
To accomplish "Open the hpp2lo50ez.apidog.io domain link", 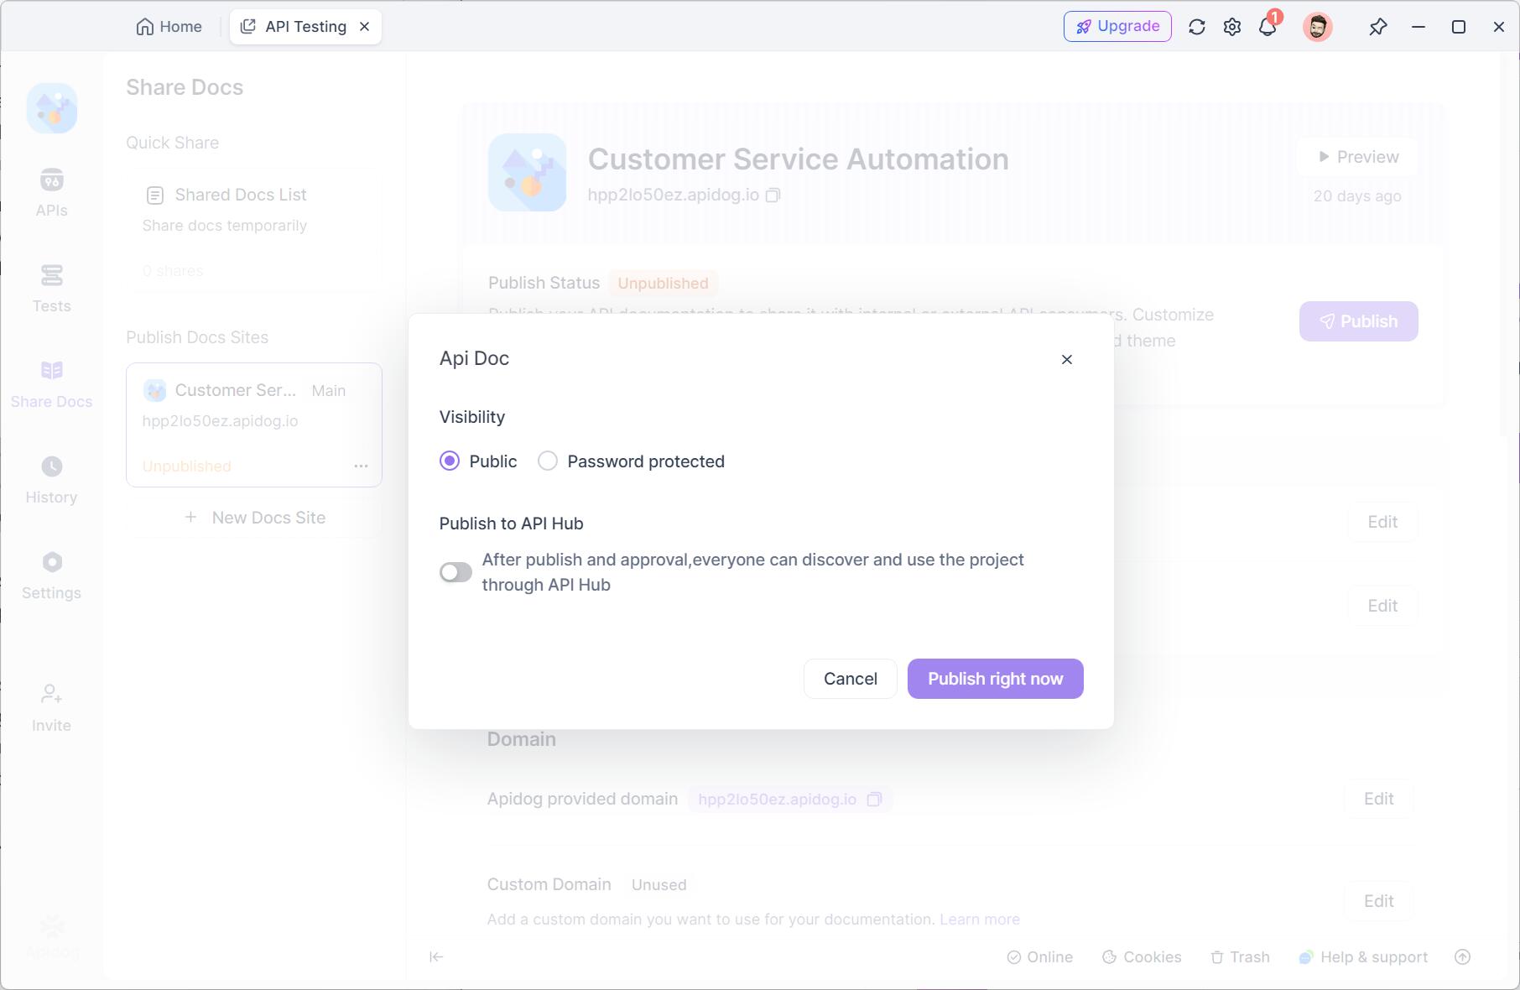I will coord(777,800).
